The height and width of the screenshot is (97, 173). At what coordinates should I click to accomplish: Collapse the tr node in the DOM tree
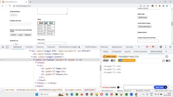click(38, 65)
